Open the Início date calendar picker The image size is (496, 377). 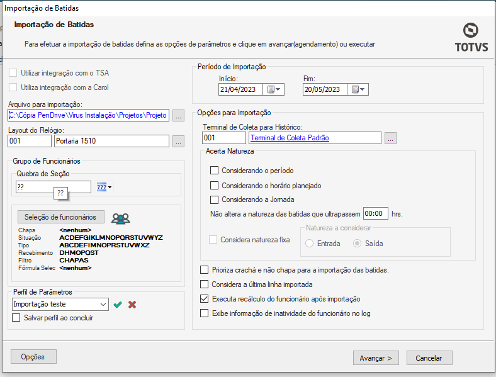point(274,89)
